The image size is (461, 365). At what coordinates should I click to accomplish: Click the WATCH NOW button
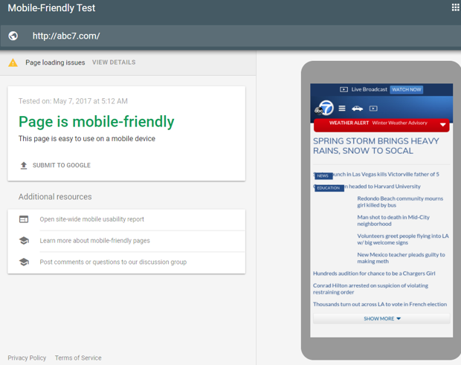point(407,90)
